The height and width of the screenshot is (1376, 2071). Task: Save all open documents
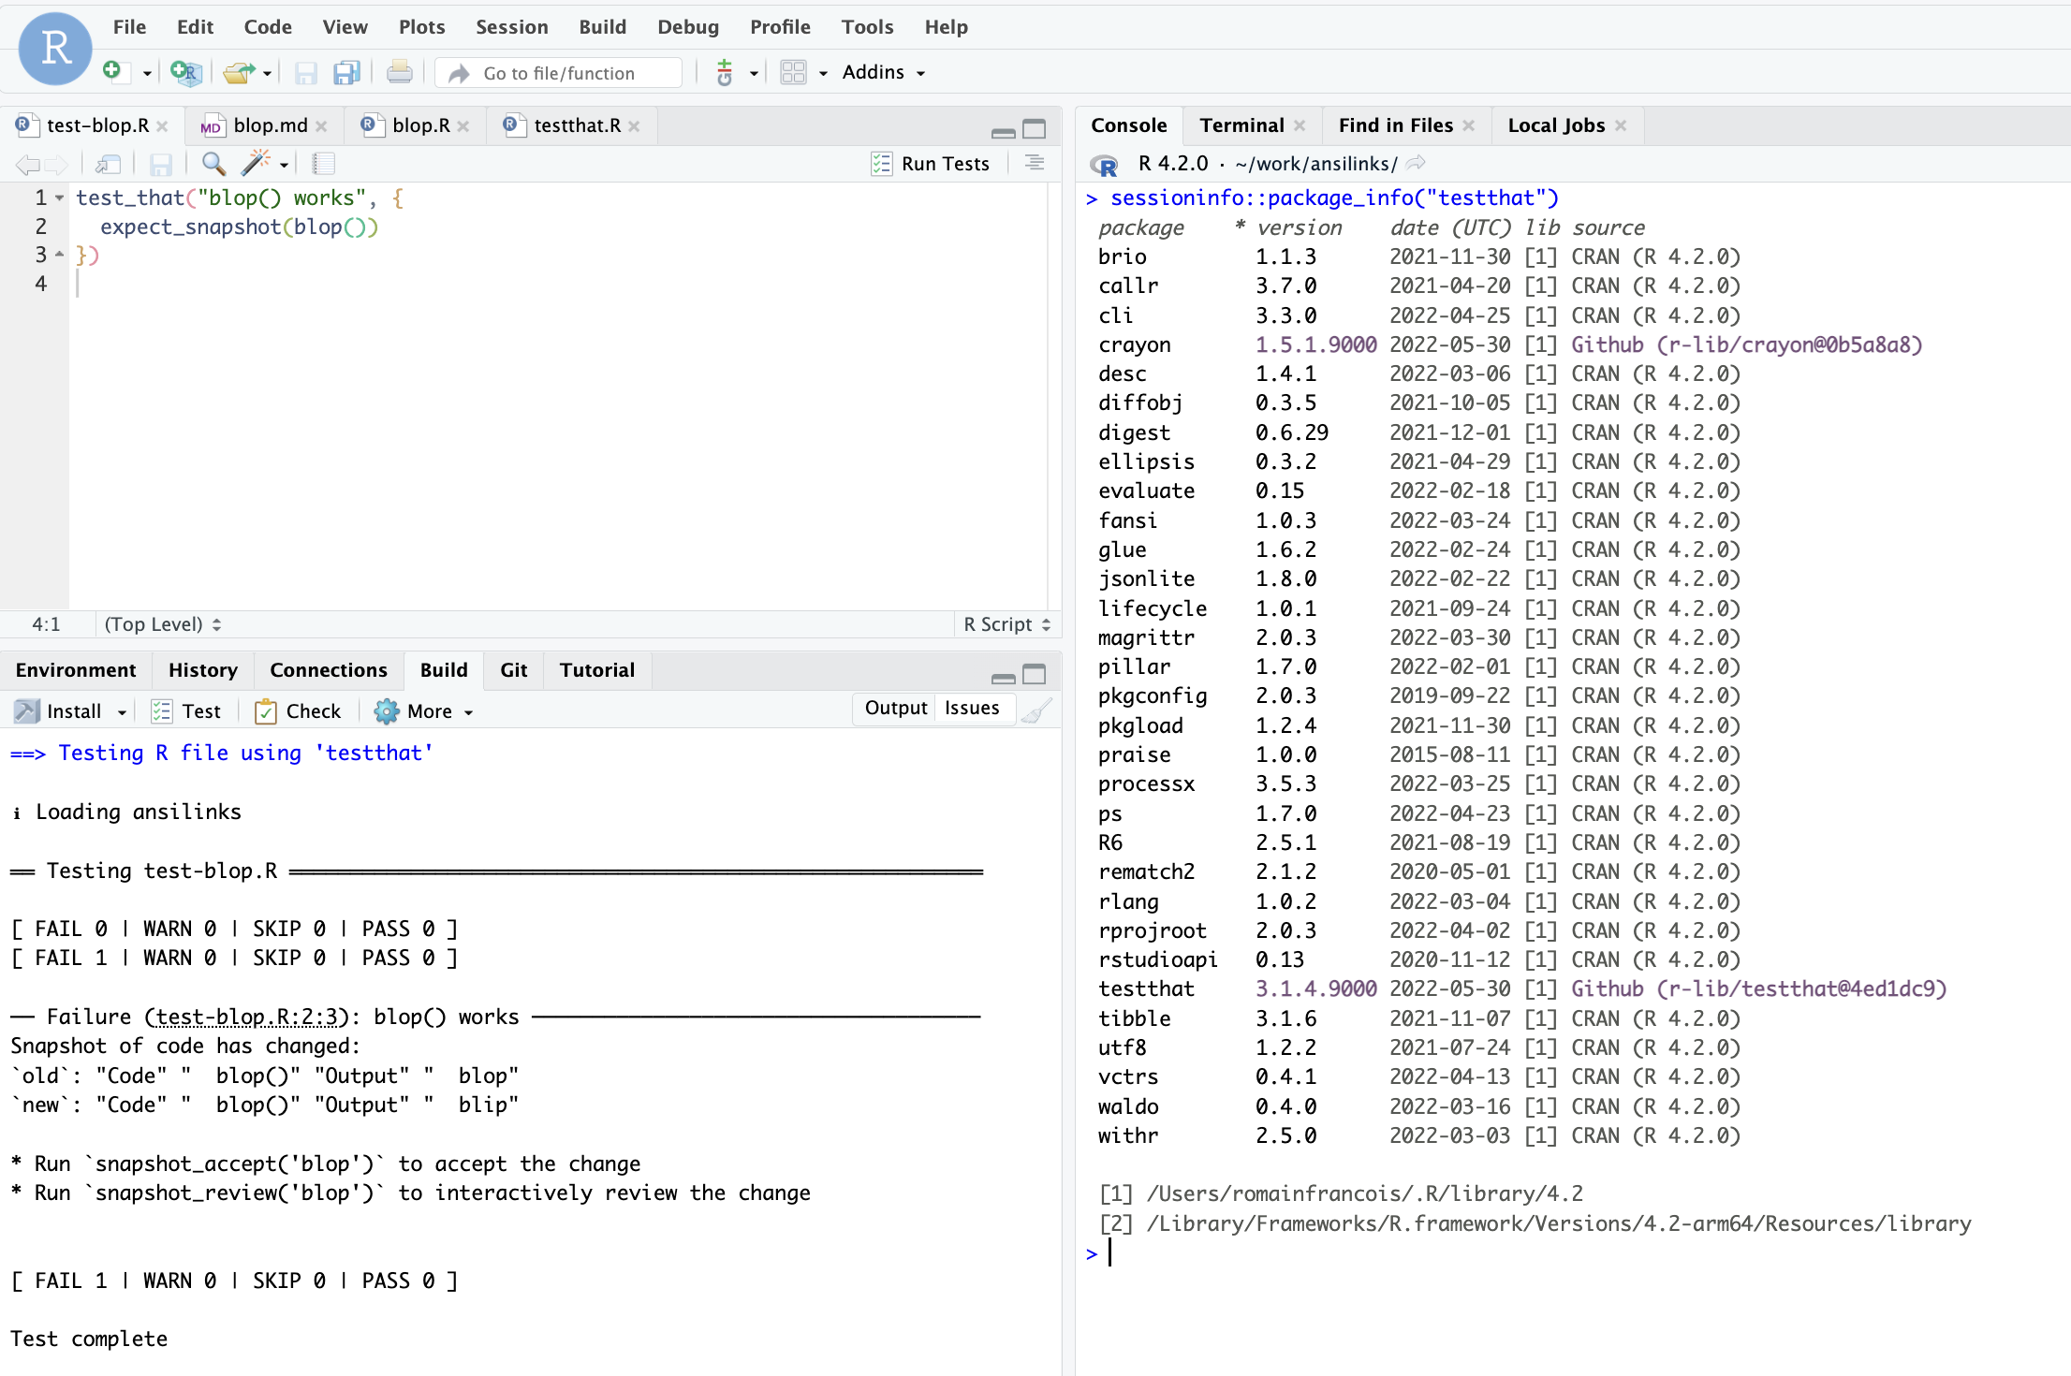coord(347,72)
